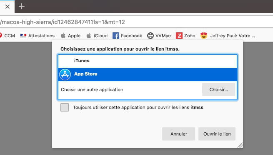Click the VVMac globe icon

pyautogui.click(x=150, y=36)
